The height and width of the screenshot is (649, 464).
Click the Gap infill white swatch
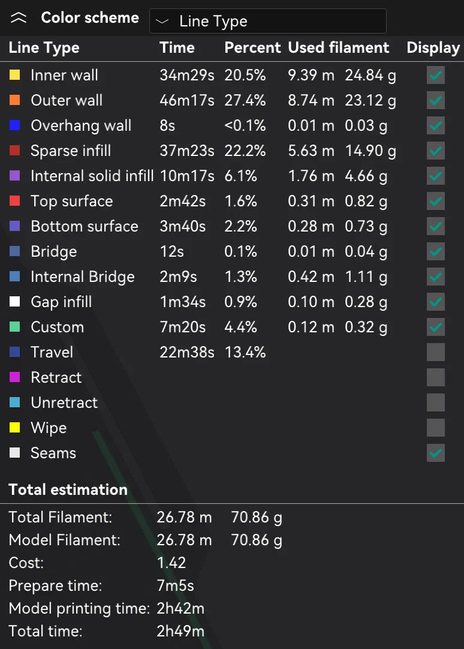pyautogui.click(x=15, y=302)
